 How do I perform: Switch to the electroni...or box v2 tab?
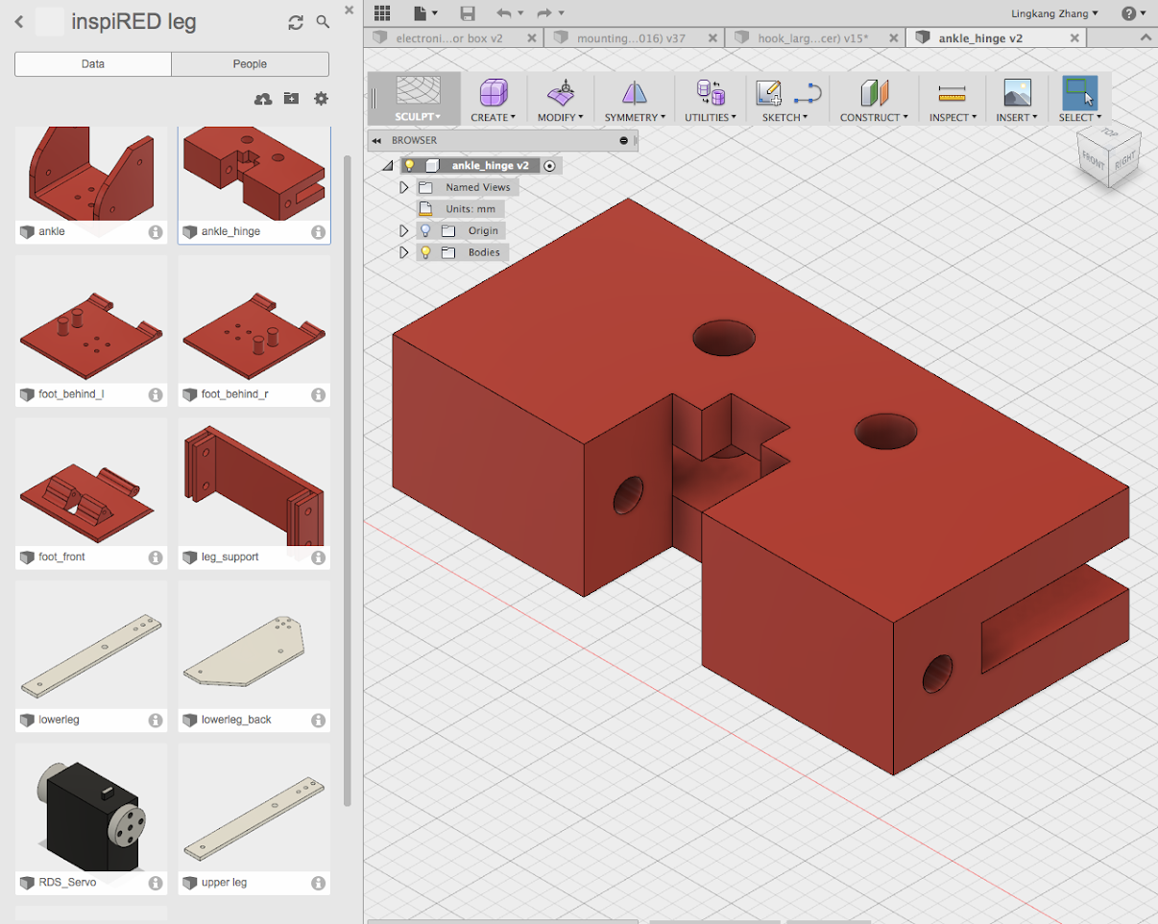tap(453, 38)
